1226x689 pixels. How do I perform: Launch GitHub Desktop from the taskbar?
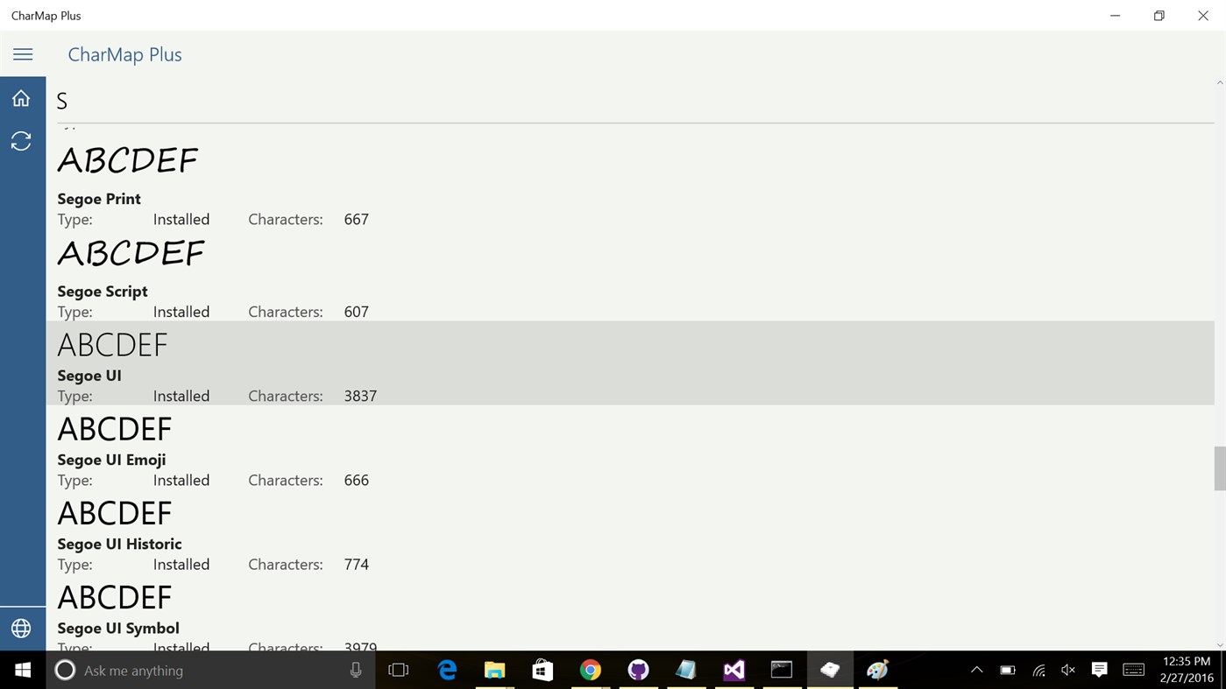[638, 670]
